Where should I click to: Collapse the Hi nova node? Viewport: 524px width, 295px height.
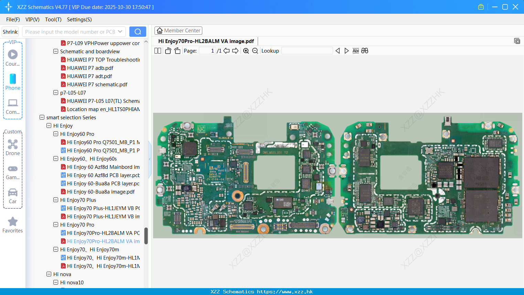click(49, 274)
